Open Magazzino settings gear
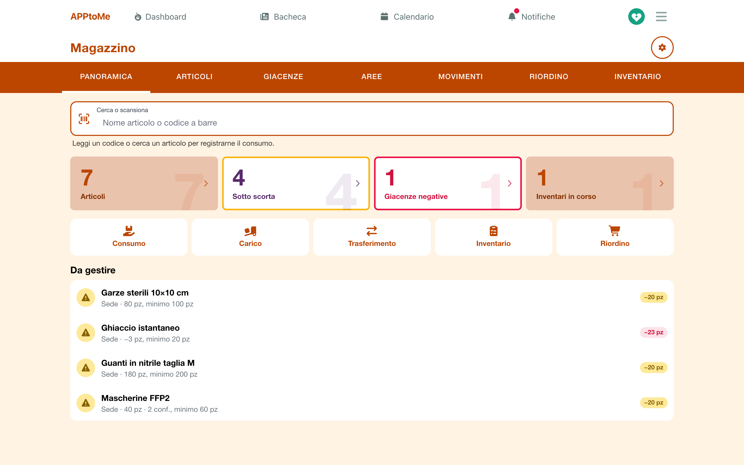The width and height of the screenshot is (744, 465). 662,48
